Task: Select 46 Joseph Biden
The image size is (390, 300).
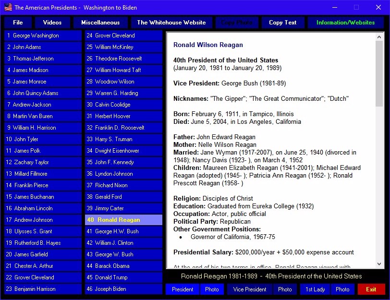Action: pos(123,289)
